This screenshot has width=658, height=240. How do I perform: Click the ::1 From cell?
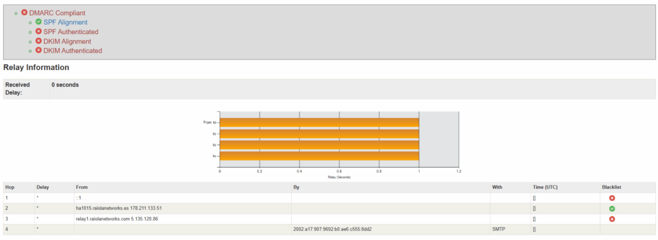(x=183, y=198)
